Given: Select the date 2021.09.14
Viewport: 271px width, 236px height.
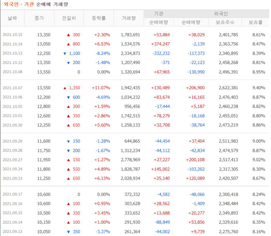Looking at the screenshot, I should tap(12, 222).
